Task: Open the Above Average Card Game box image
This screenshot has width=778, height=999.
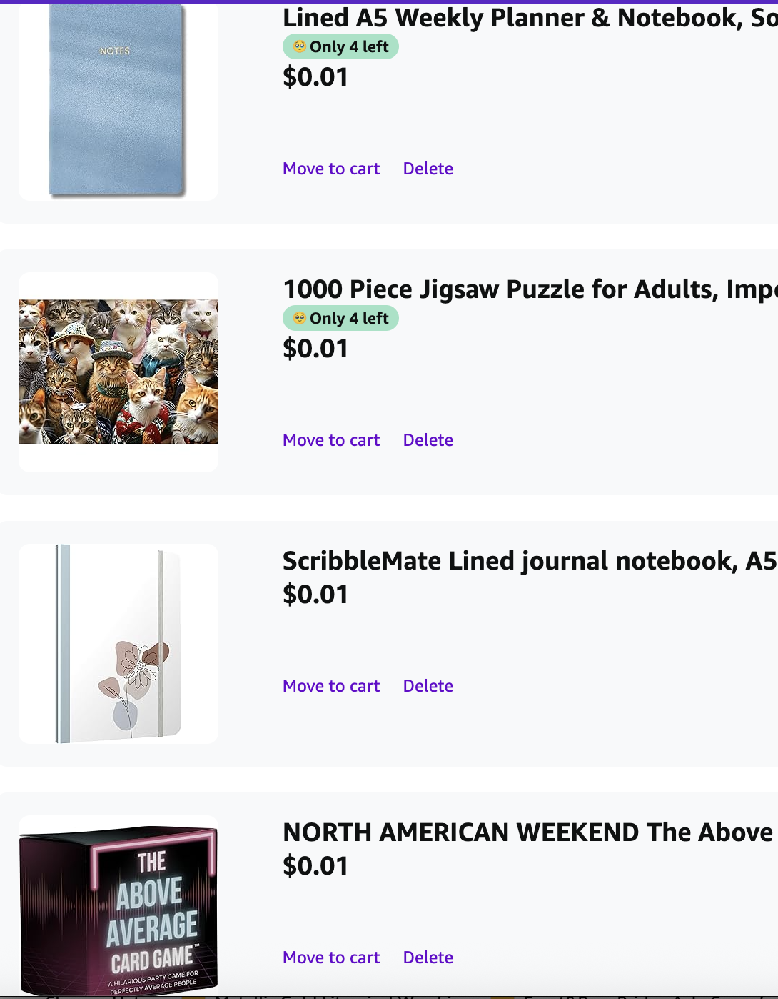Action: coord(118,908)
